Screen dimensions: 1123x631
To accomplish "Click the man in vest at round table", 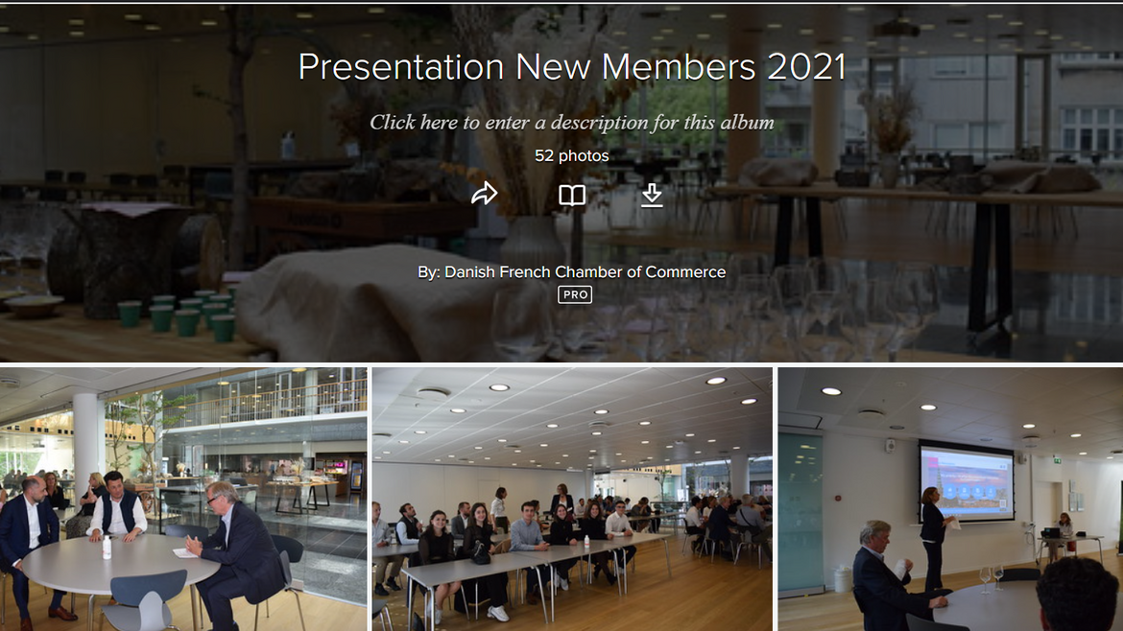I will pyautogui.click(x=117, y=506).
